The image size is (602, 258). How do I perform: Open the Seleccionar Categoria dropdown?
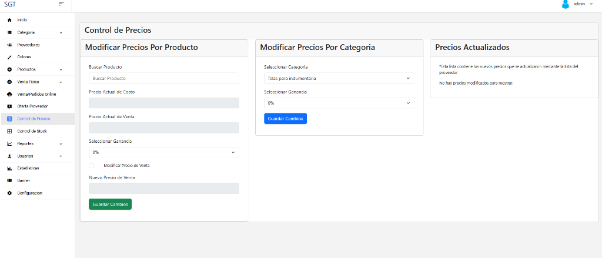339,78
